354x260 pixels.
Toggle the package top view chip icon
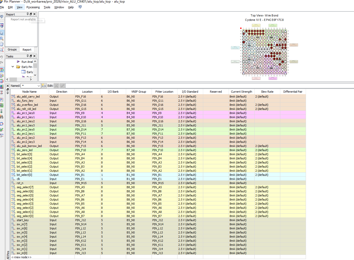[2, 70]
